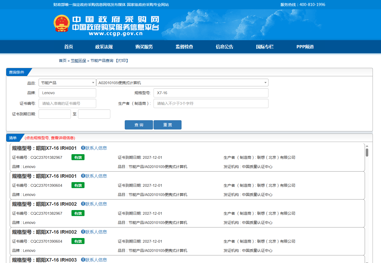381x263 pixels.
Task: Click first 证书编号: CQC23701382967 text
Action: tap(37, 157)
